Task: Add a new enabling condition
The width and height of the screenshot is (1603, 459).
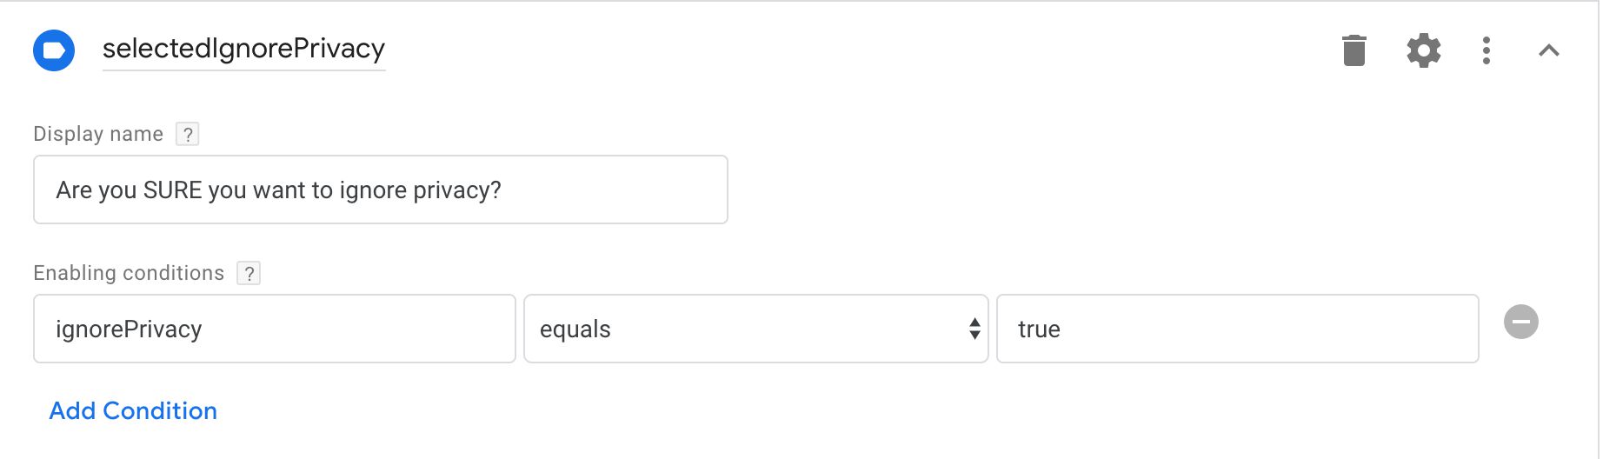Action: click(133, 410)
